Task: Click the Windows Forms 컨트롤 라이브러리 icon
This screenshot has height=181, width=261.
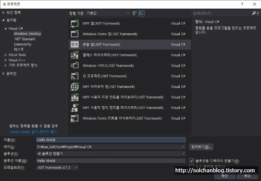Action: point(74,118)
